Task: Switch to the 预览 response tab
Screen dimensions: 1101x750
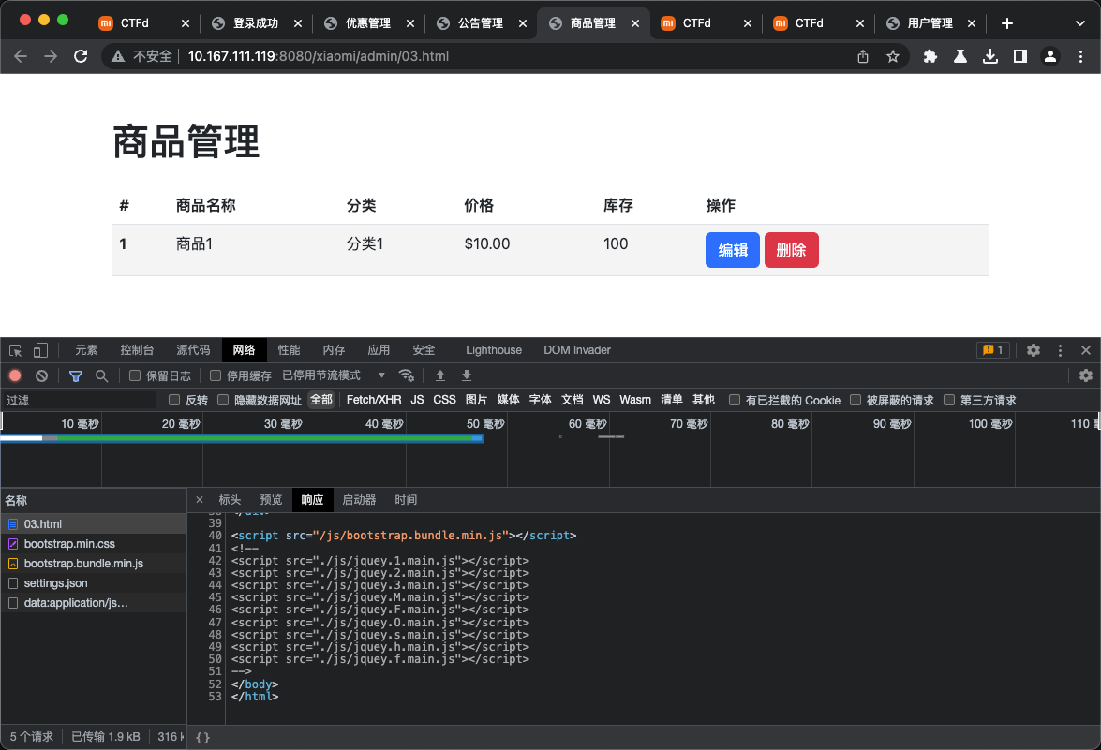Action: pos(271,499)
